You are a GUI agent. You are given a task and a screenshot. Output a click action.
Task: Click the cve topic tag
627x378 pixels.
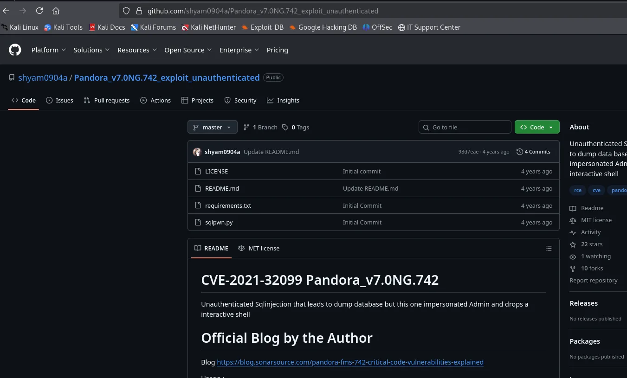coord(596,190)
